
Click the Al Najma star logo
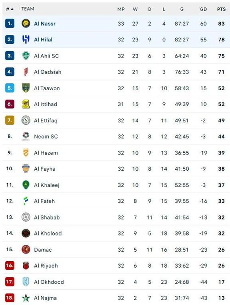(26, 298)
